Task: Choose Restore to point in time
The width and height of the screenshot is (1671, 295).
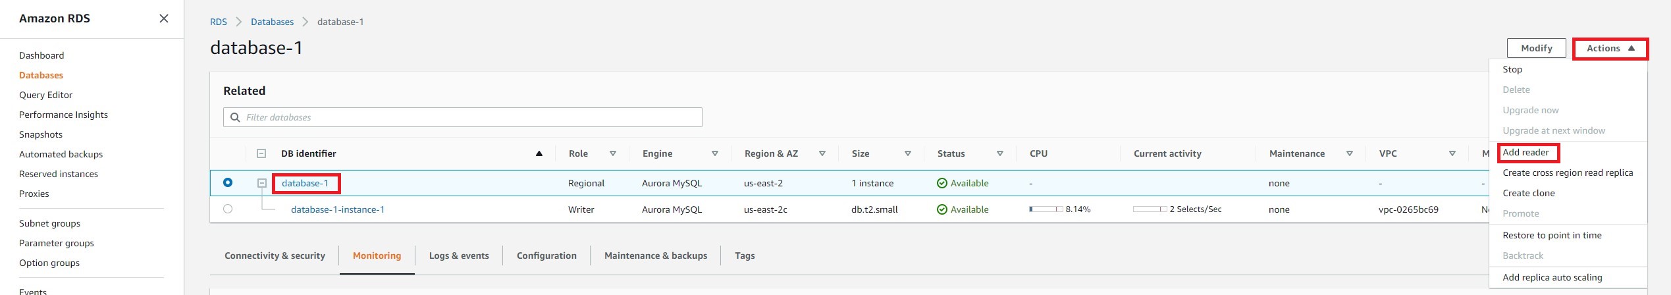Action: pyautogui.click(x=1552, y=235)
